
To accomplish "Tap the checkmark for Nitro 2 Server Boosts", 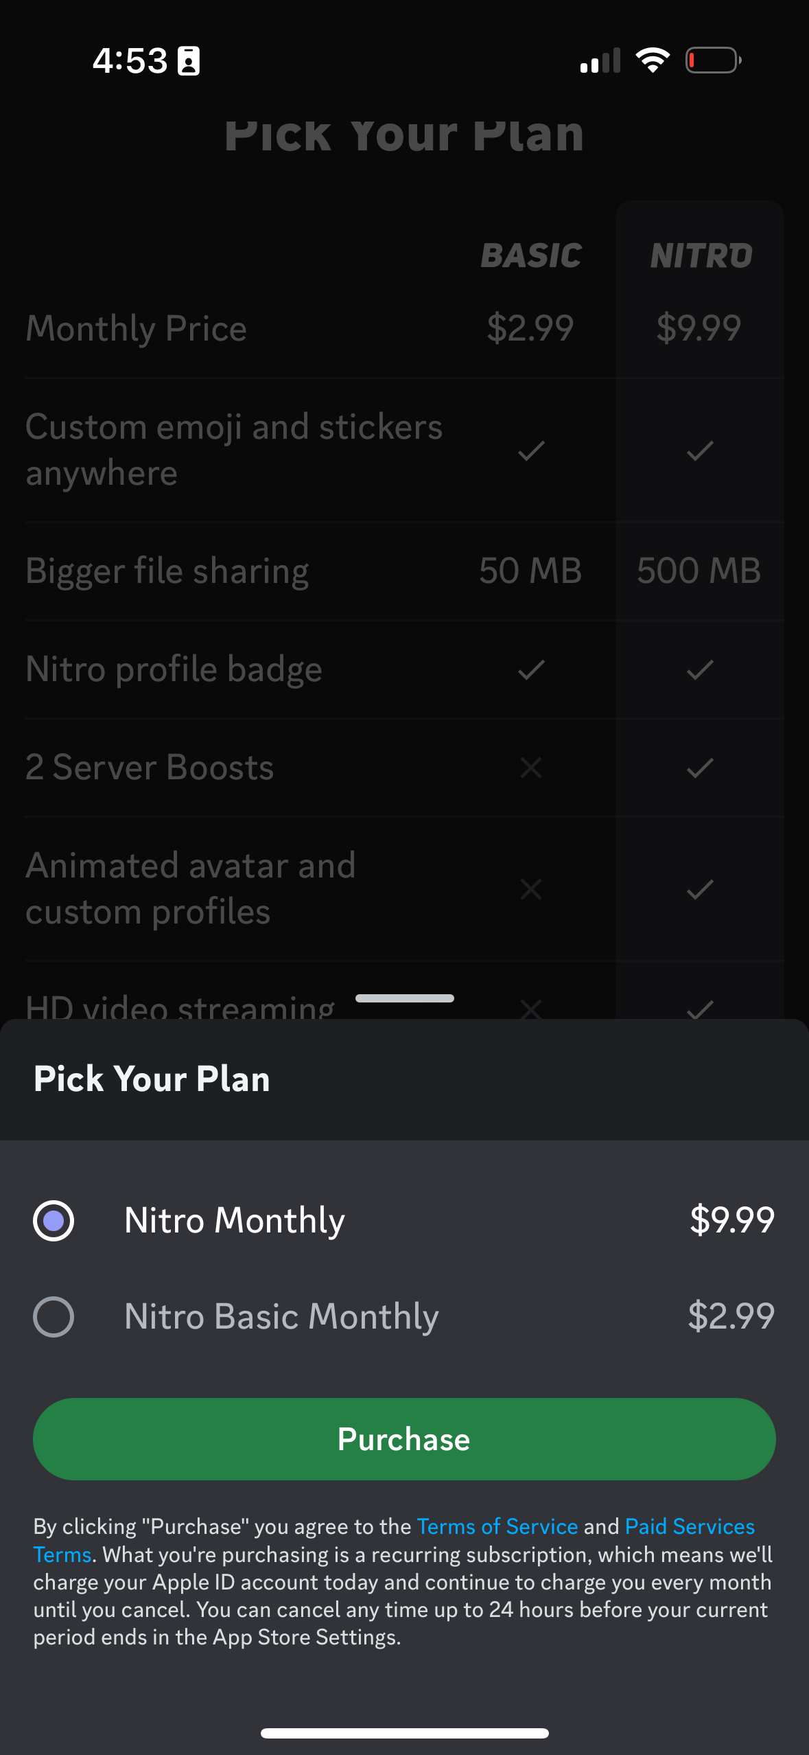I will pyautogui.click(x=700, y=768).
